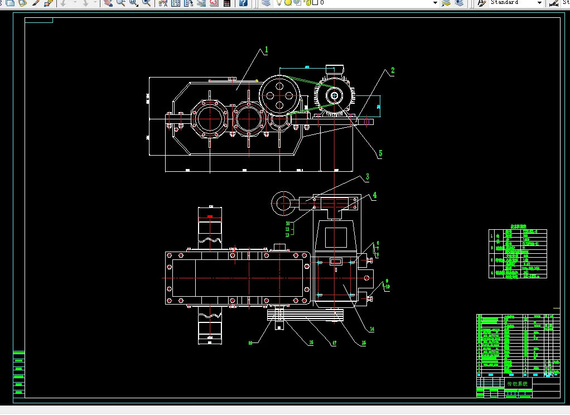Open the Block Editor tool

click(x=49, y=3)
